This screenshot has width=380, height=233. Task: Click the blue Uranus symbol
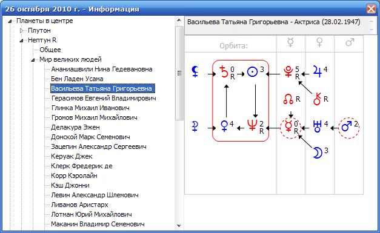(x=318, y=126)
